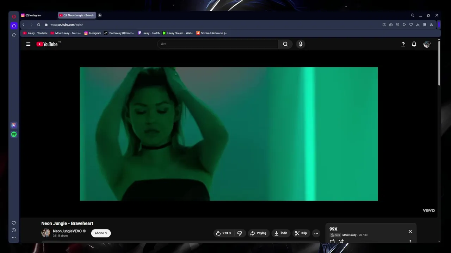Open snapshot camera icon in address bar
451x253 pixels.
pos(391,25)
